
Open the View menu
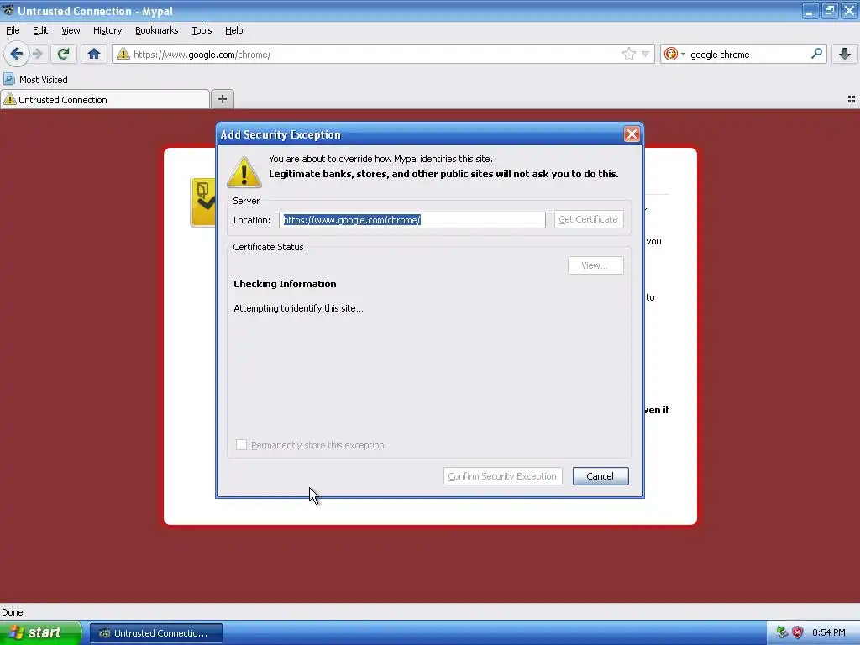click(x=71, y=30)
